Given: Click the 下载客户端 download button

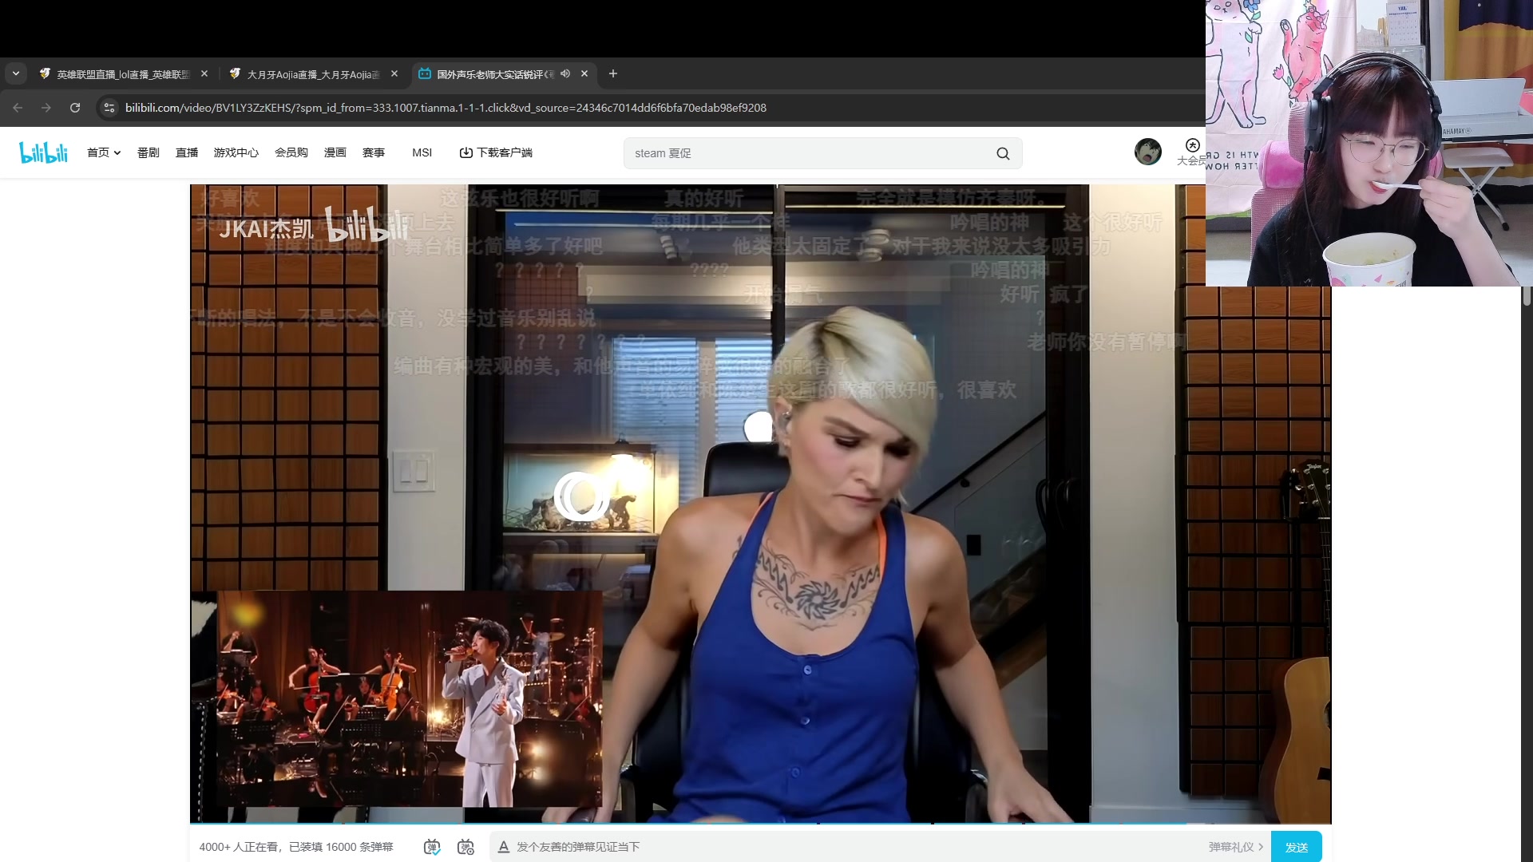Looking at the screenshot, I should click(496, 152).
